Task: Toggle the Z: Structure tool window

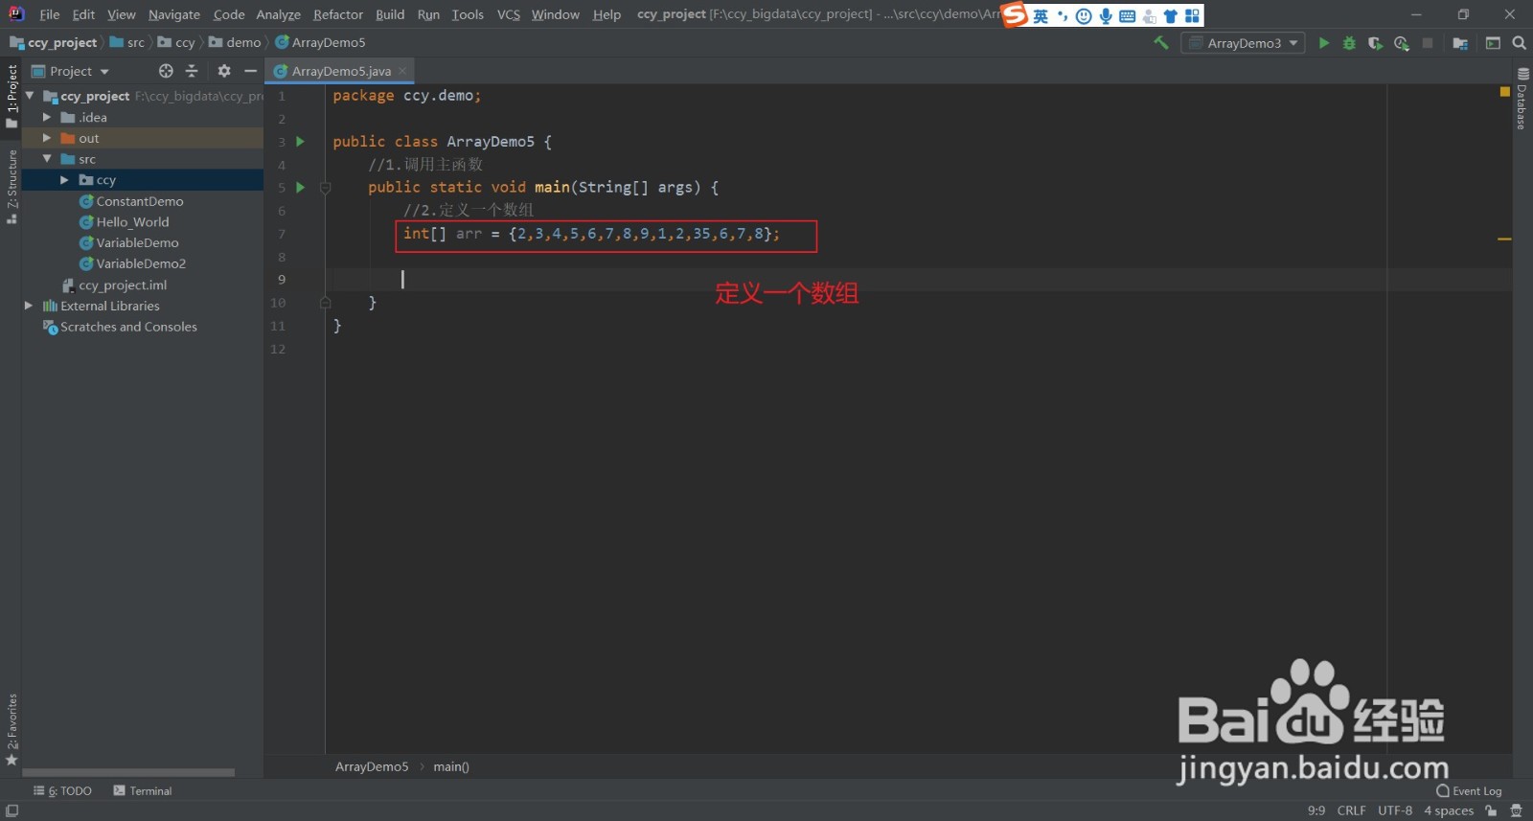Action: pos(11,187)
